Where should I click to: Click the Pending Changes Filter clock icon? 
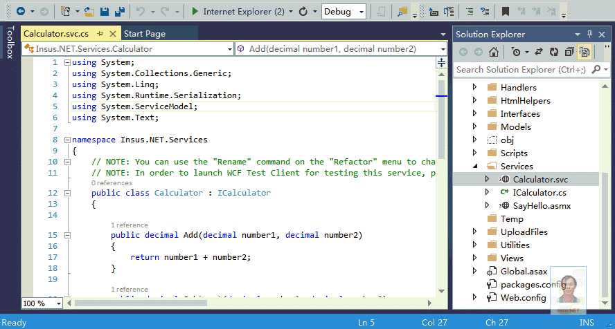[x=516, y=52]
